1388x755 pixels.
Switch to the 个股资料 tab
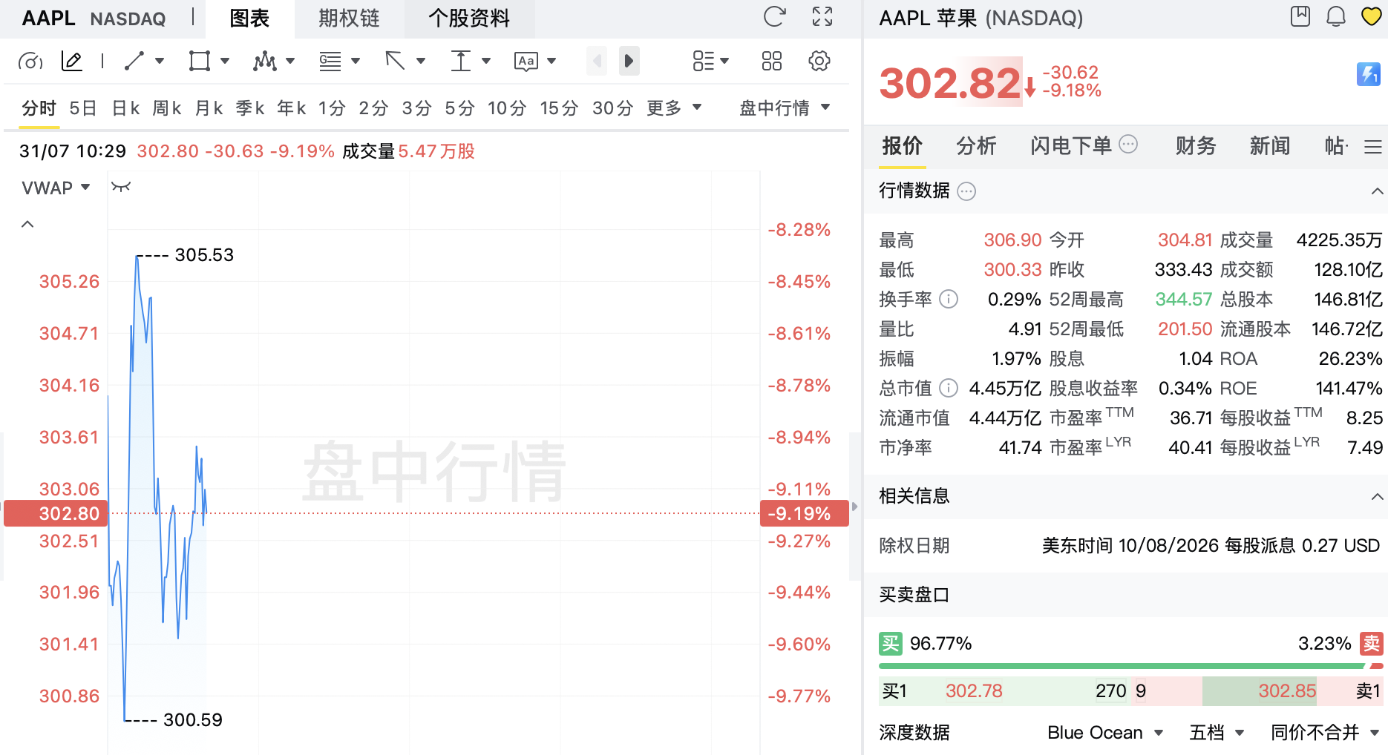pos(469,19)
